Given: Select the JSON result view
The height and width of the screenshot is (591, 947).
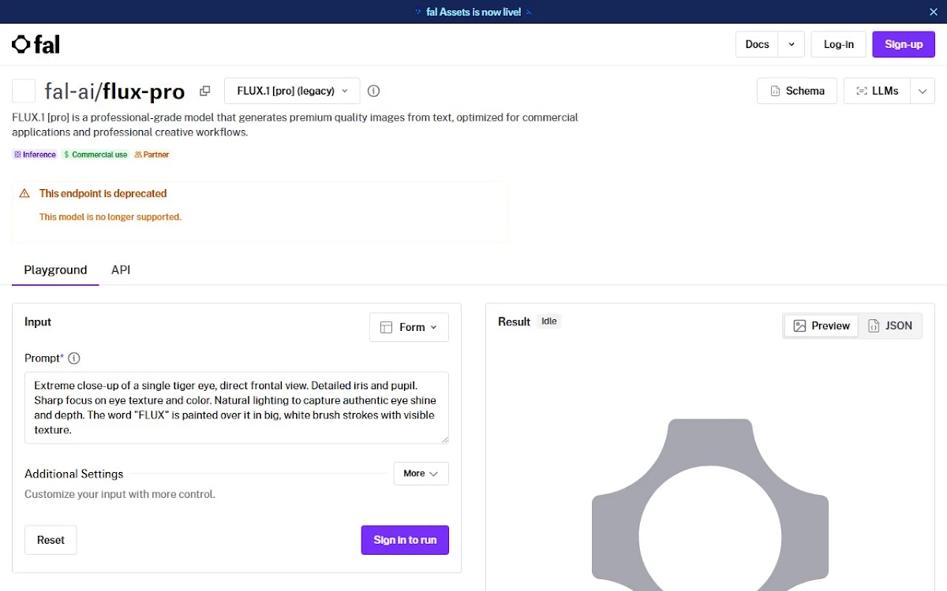Looking at the screenshot, I should [889, 325].
